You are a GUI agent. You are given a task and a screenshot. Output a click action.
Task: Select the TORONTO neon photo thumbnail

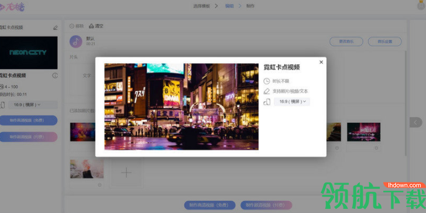click(x=364, y=132)
